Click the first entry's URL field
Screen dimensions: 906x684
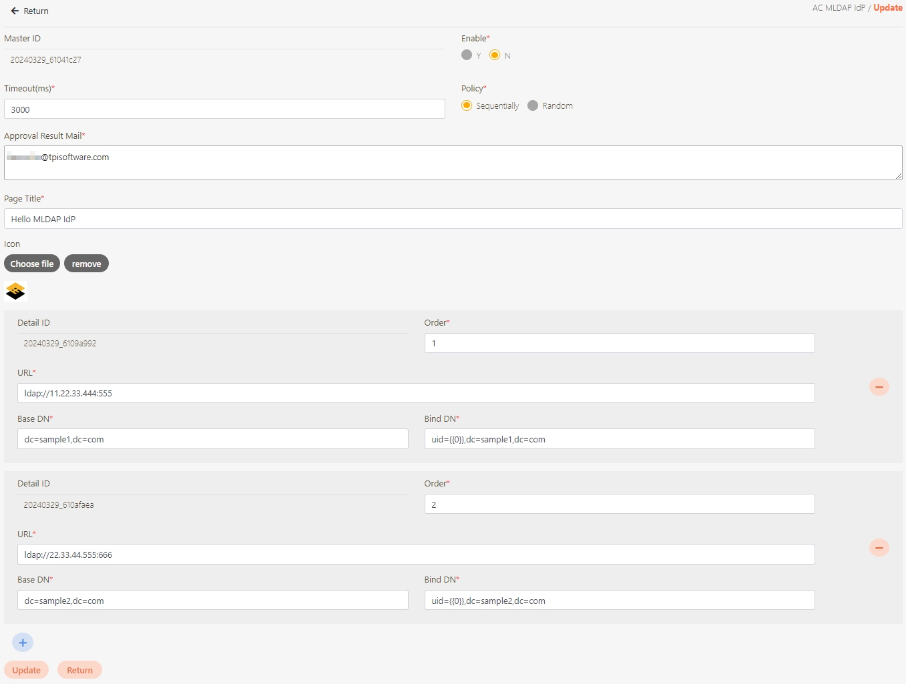[415, 393]
